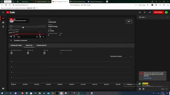
Task: Switch to the STREAM SETTINGS tab
Action: pyautogui.click(x=16, y=45)
